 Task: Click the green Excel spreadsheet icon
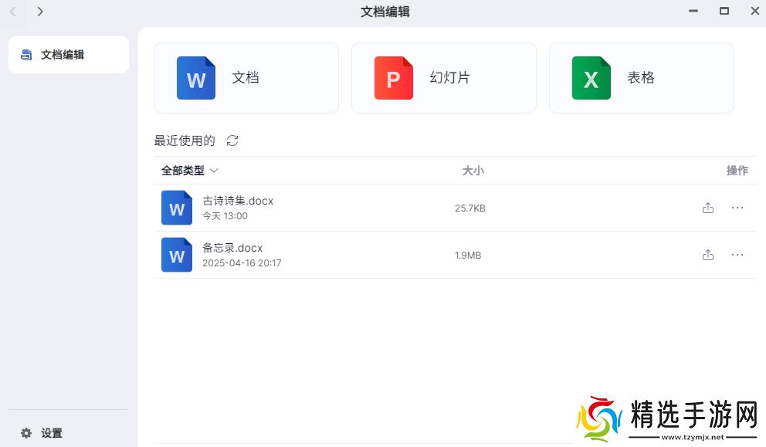coord(591,78)
